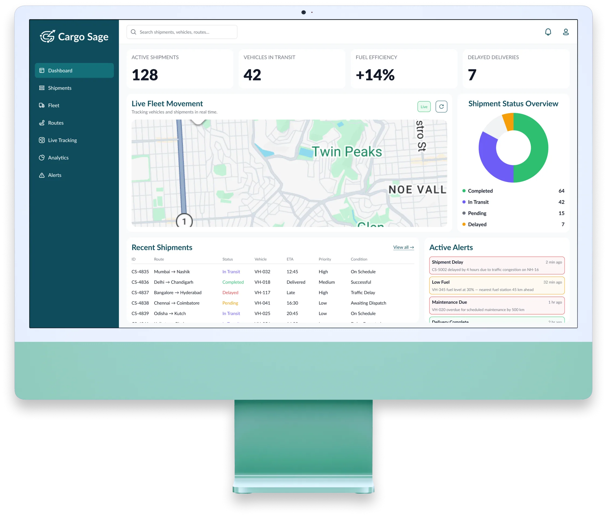607x517 pixels.
Task: Open the user profile icon
Action: pyautogui.click(x=566, y=32)
